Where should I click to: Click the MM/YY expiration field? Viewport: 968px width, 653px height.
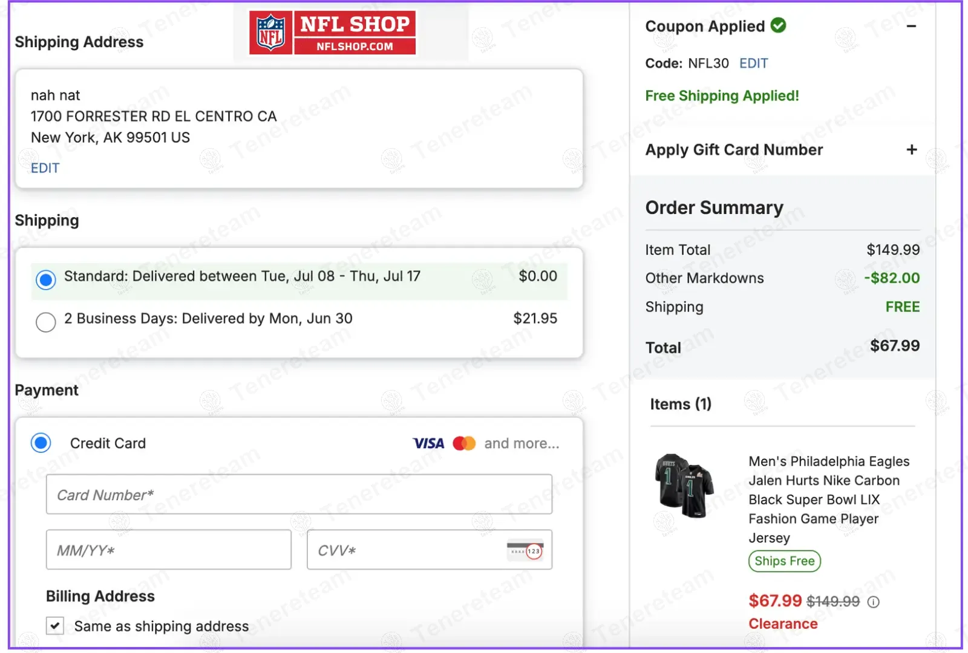[x=168, y=550]
